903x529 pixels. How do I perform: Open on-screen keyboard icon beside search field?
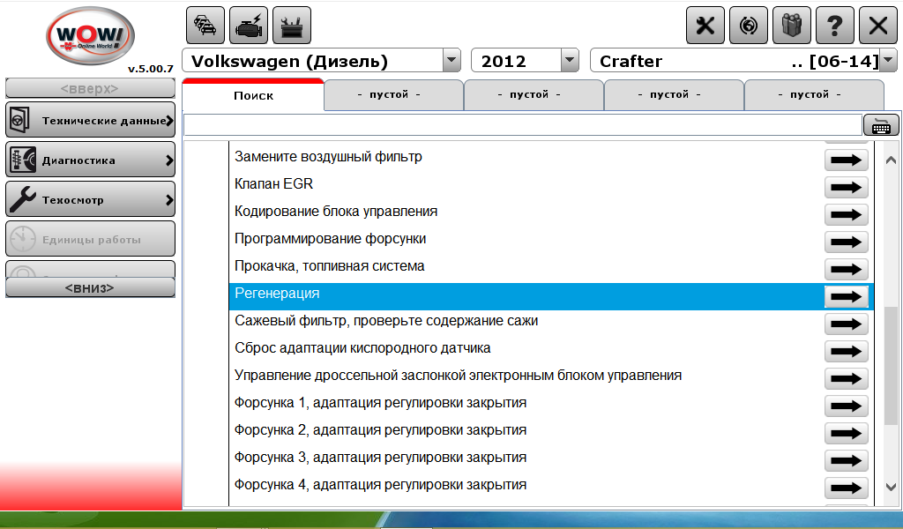[x=881, y=125]
